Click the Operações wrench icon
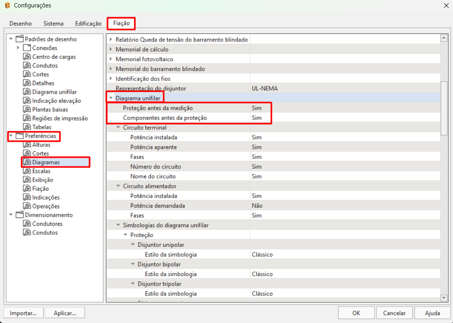The width and height of the screenshot is (453, 323). 27,206
